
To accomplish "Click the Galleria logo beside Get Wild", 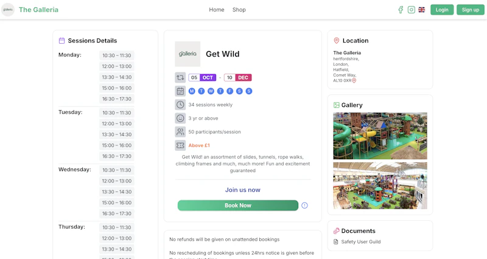I will click(x=187, y=54).
